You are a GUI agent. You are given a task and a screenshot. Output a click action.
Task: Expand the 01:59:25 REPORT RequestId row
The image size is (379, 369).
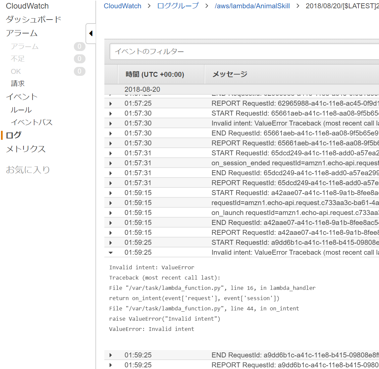pos(110,365)
